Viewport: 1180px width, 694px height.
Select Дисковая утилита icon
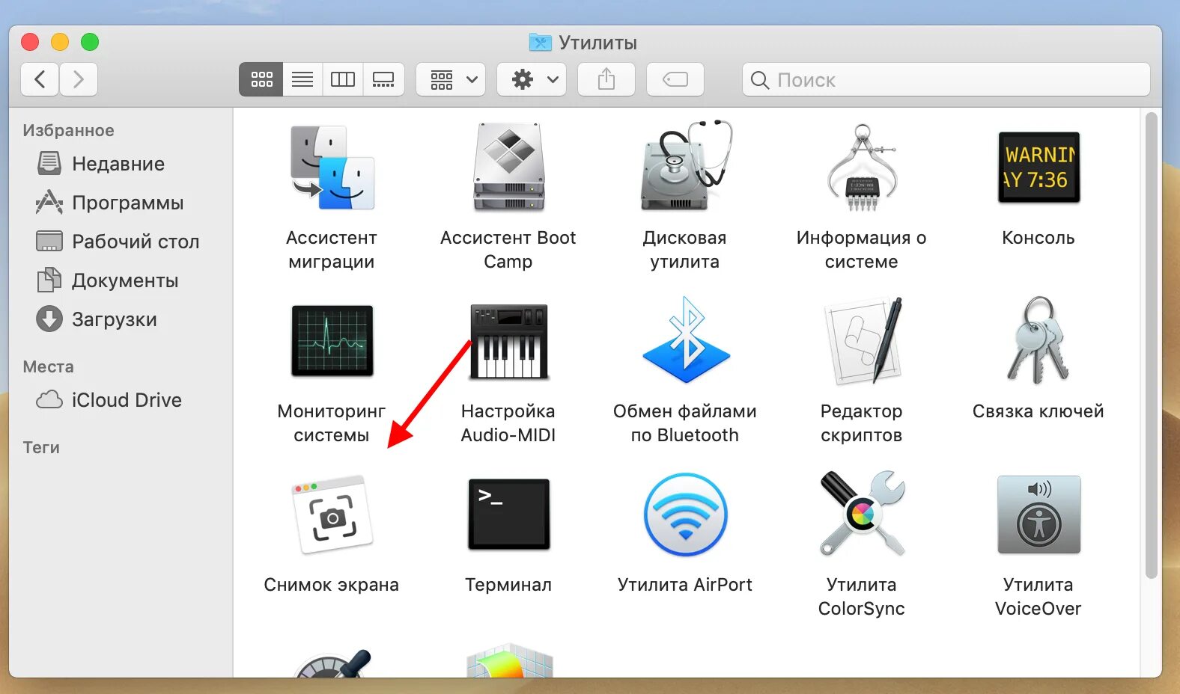point(685,166)
